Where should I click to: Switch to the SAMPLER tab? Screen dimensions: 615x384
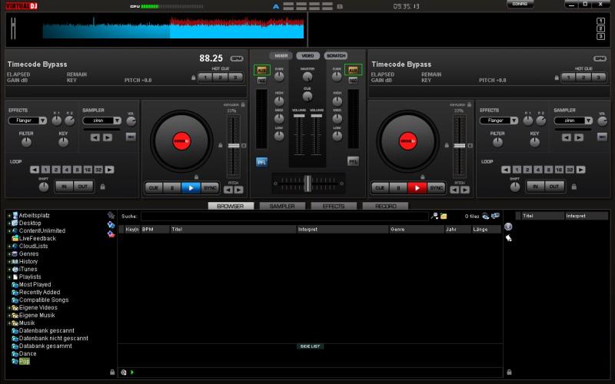281,207
